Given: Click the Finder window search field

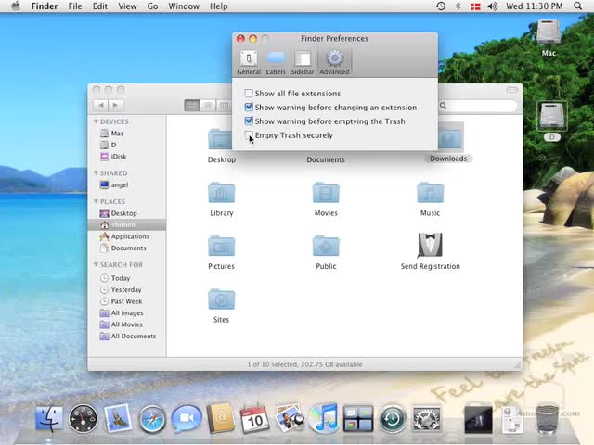Looking at the screenshot, I should pos(479,106).
